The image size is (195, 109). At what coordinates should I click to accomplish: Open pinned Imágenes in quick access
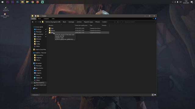[39, 37]
